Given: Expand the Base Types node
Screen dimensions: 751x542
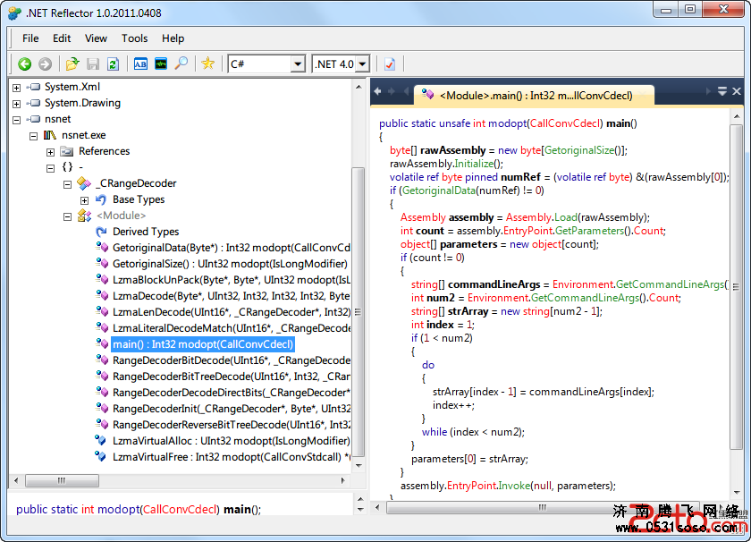Looking at the screenshot, I should 84,200.
